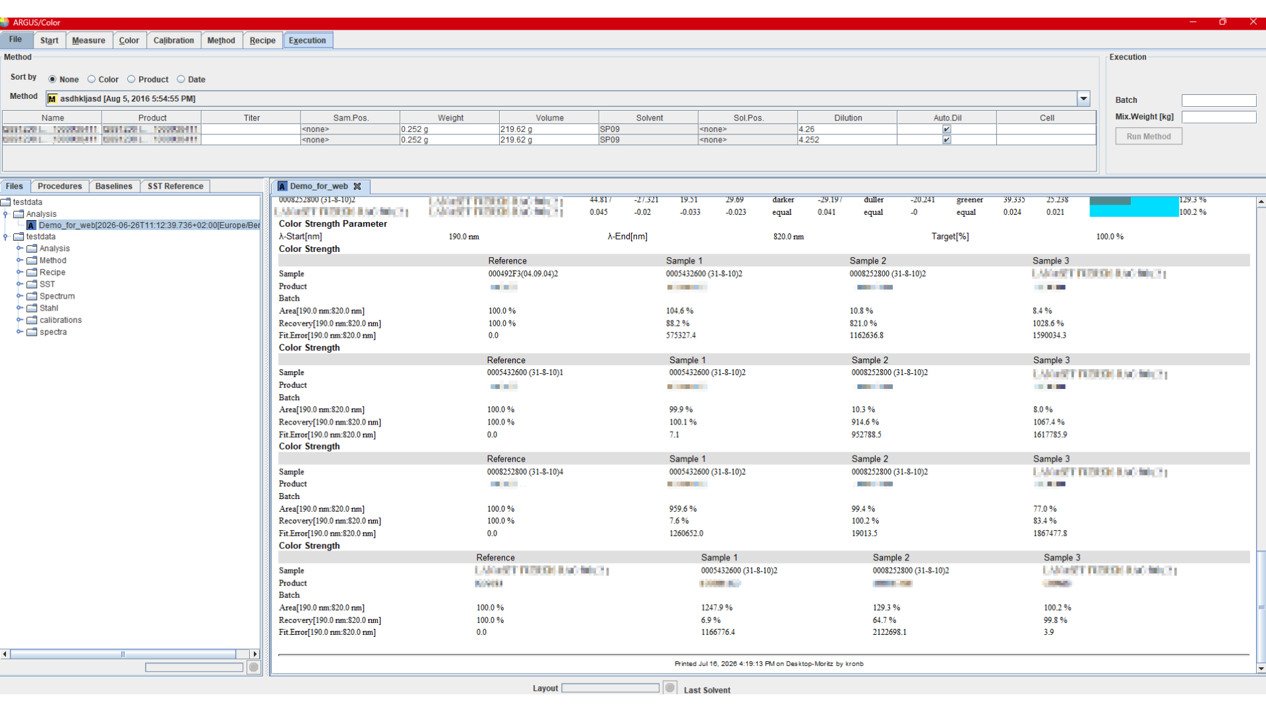The image size is (1266, 712).
Task: Expand the Recipe folder node
Action: coord(19,272)
